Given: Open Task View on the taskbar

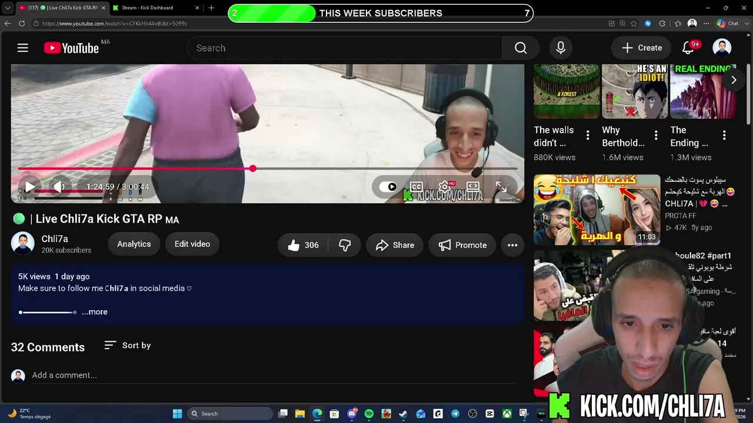Looking at the screenshot, I should coord(283,414).
